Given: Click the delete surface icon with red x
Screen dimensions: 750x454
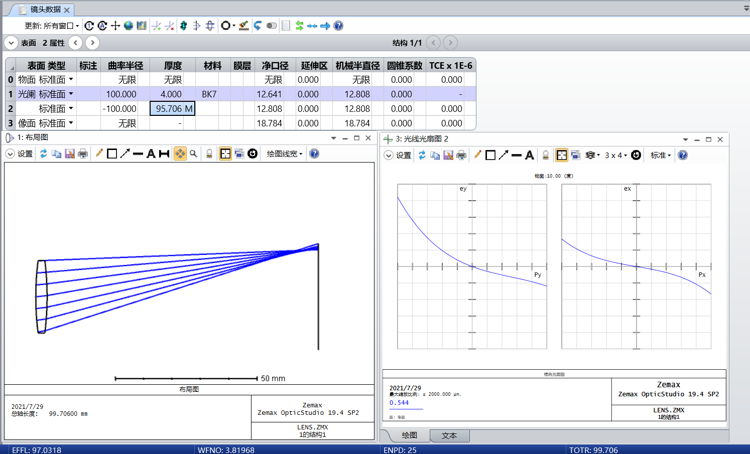Looking at the screenshot, I should tap(170, 26).
